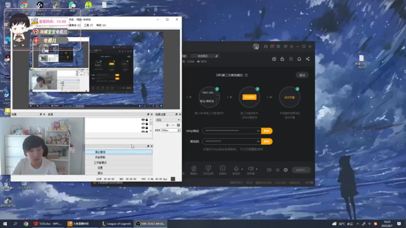Viewport: 406px width, 228px height.
Task: Float the OBS controls dock panel
Action: pyautogui.click(x=148, y=146)
